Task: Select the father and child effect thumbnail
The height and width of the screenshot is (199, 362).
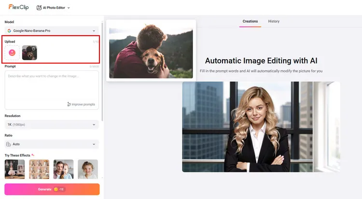Action: (x=63, y=169)
